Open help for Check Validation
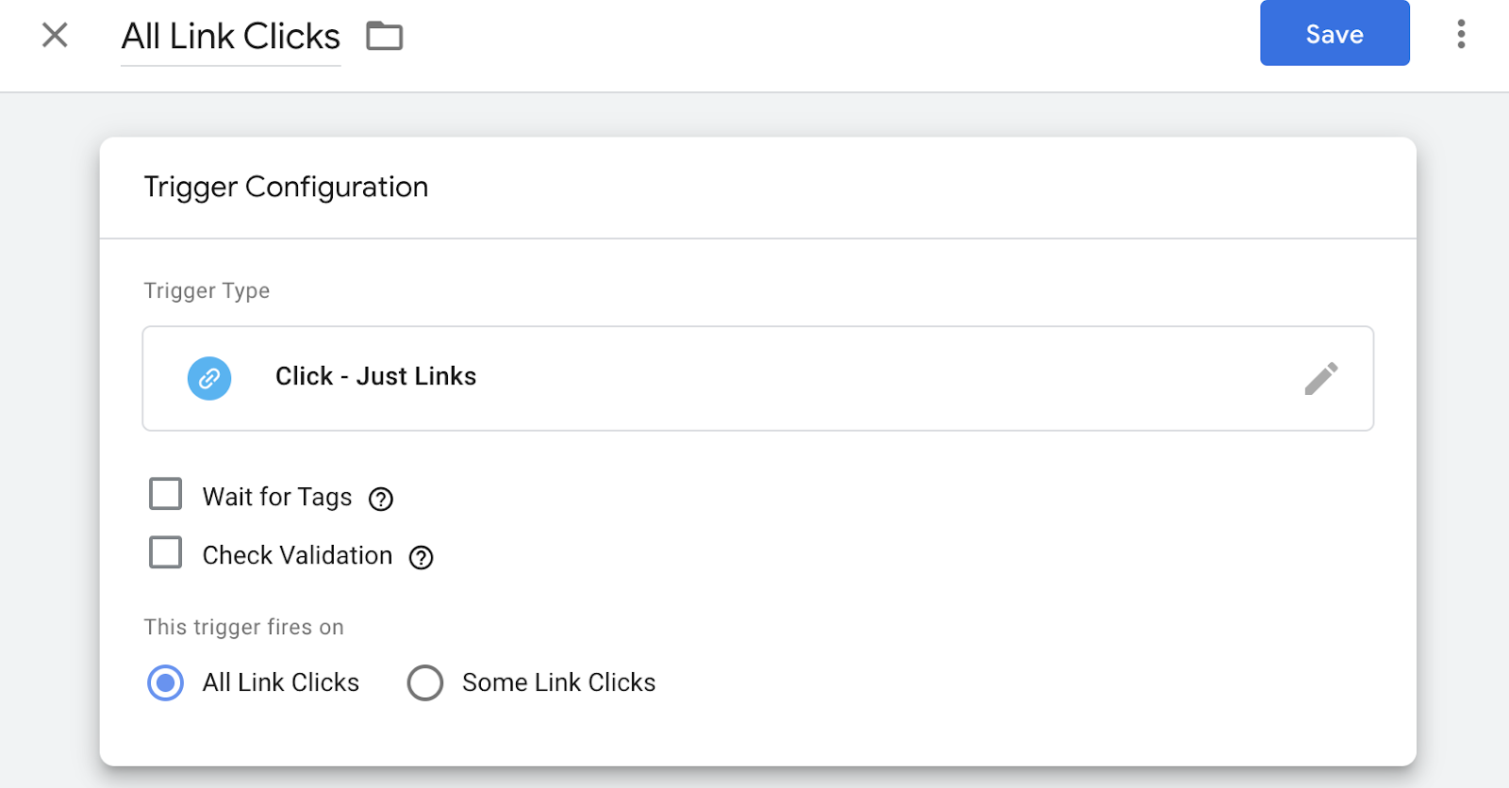Image resolution: width=1509 pixels, height=788 pixels. point(421,557)
